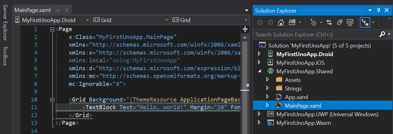The width and height of the screenshot is (393, 134).
Task: Select MyFirstUnoApp.UWP (Universal Windows) project
Action: click(x=327, y=114)
